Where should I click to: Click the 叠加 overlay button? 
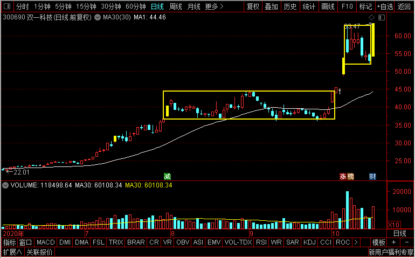(271, 6)
